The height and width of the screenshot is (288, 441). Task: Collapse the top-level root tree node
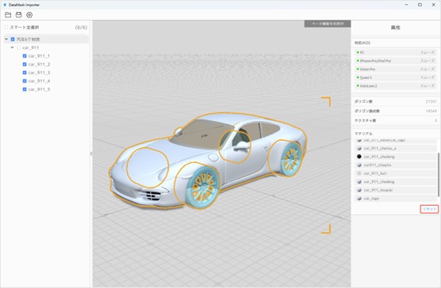point(6,40)
